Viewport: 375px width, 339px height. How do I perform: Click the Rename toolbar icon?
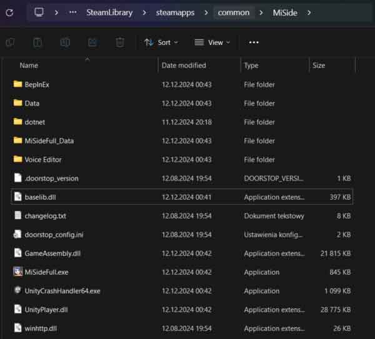[x=65, y=42]
